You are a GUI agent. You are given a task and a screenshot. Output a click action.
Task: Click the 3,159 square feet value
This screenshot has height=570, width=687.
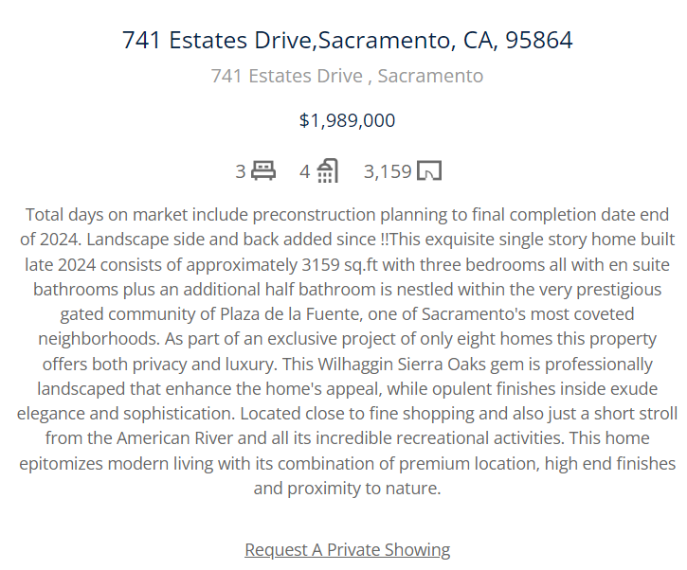pyautogui.click(x=388, y=171)
